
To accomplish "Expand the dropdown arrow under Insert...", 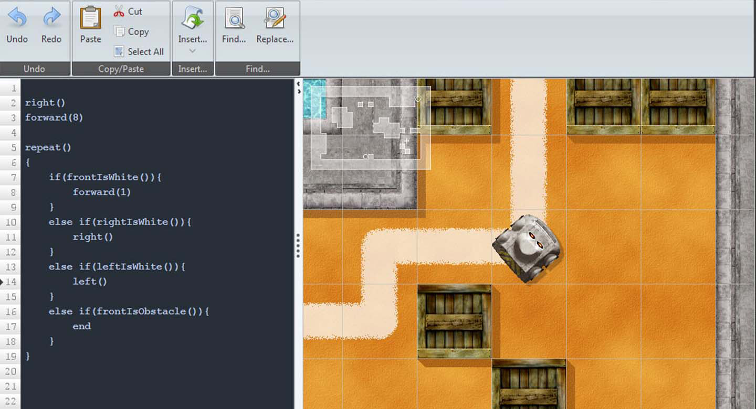I will tap(192, 51).
